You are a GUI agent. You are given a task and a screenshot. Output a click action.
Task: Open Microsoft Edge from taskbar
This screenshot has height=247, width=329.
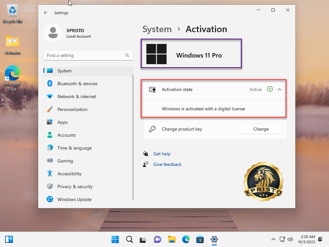[186, 239]
